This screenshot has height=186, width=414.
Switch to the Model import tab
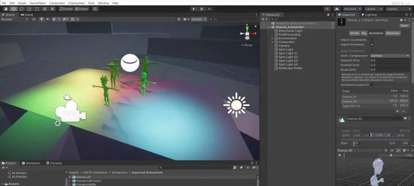(x=354, y=33)
